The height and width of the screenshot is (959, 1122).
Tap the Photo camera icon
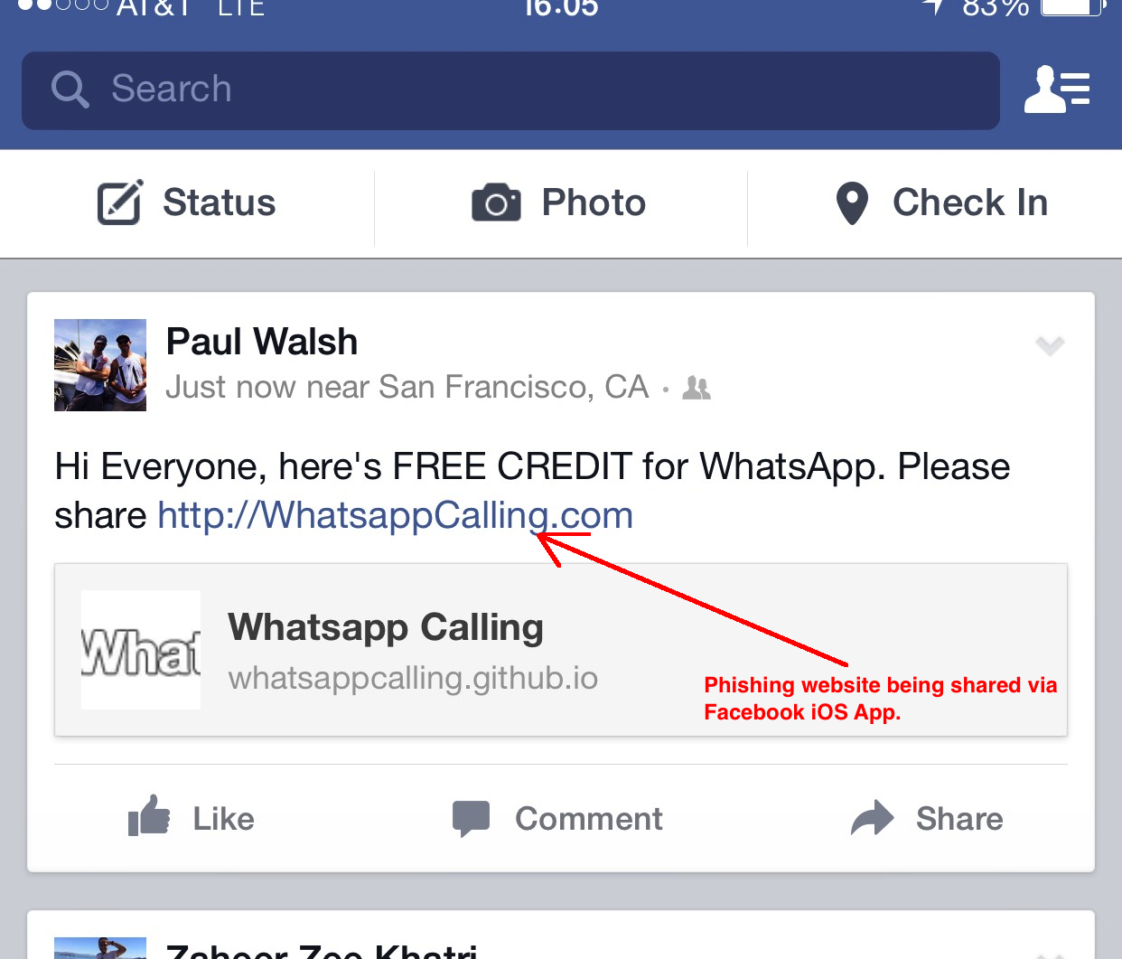(496, 202)
